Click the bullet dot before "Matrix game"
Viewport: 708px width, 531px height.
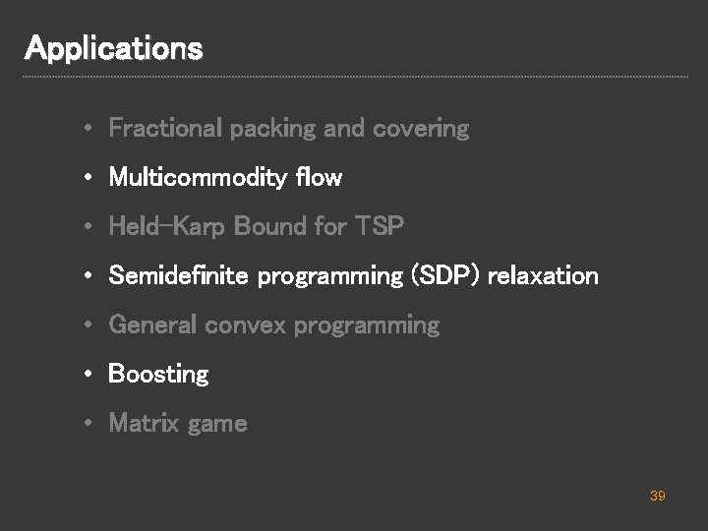[x=88, y=424]
